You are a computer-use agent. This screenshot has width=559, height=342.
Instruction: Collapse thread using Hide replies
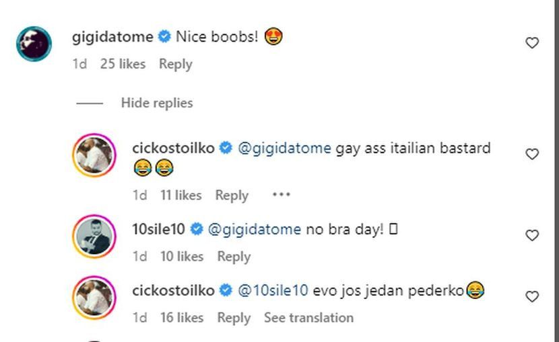[x=156, y=103]
